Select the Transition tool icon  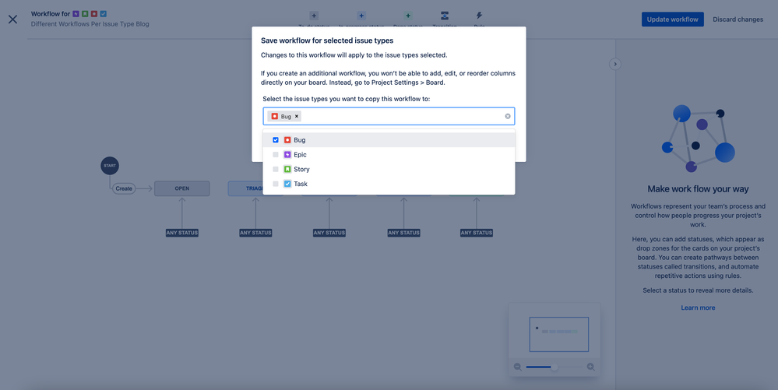pyautogui.click(x=445, y=16)
